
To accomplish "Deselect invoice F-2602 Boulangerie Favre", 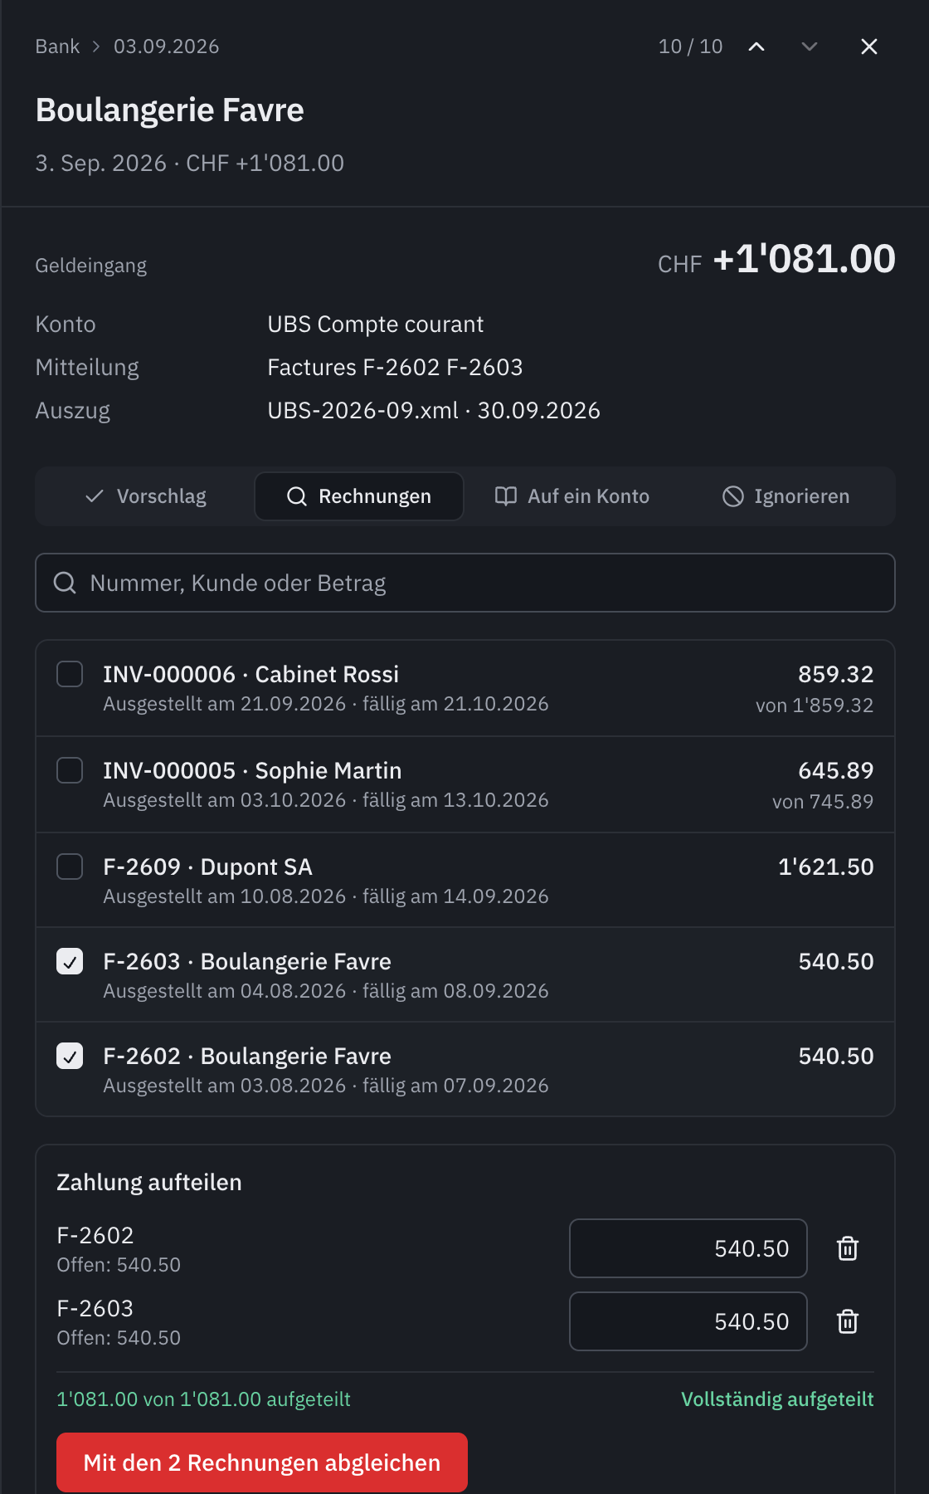I will point(70,1056).
